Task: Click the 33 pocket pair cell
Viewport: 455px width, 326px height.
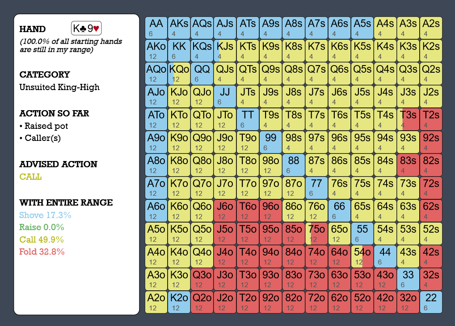Action: pyautogui.click(x=408, y=279)
